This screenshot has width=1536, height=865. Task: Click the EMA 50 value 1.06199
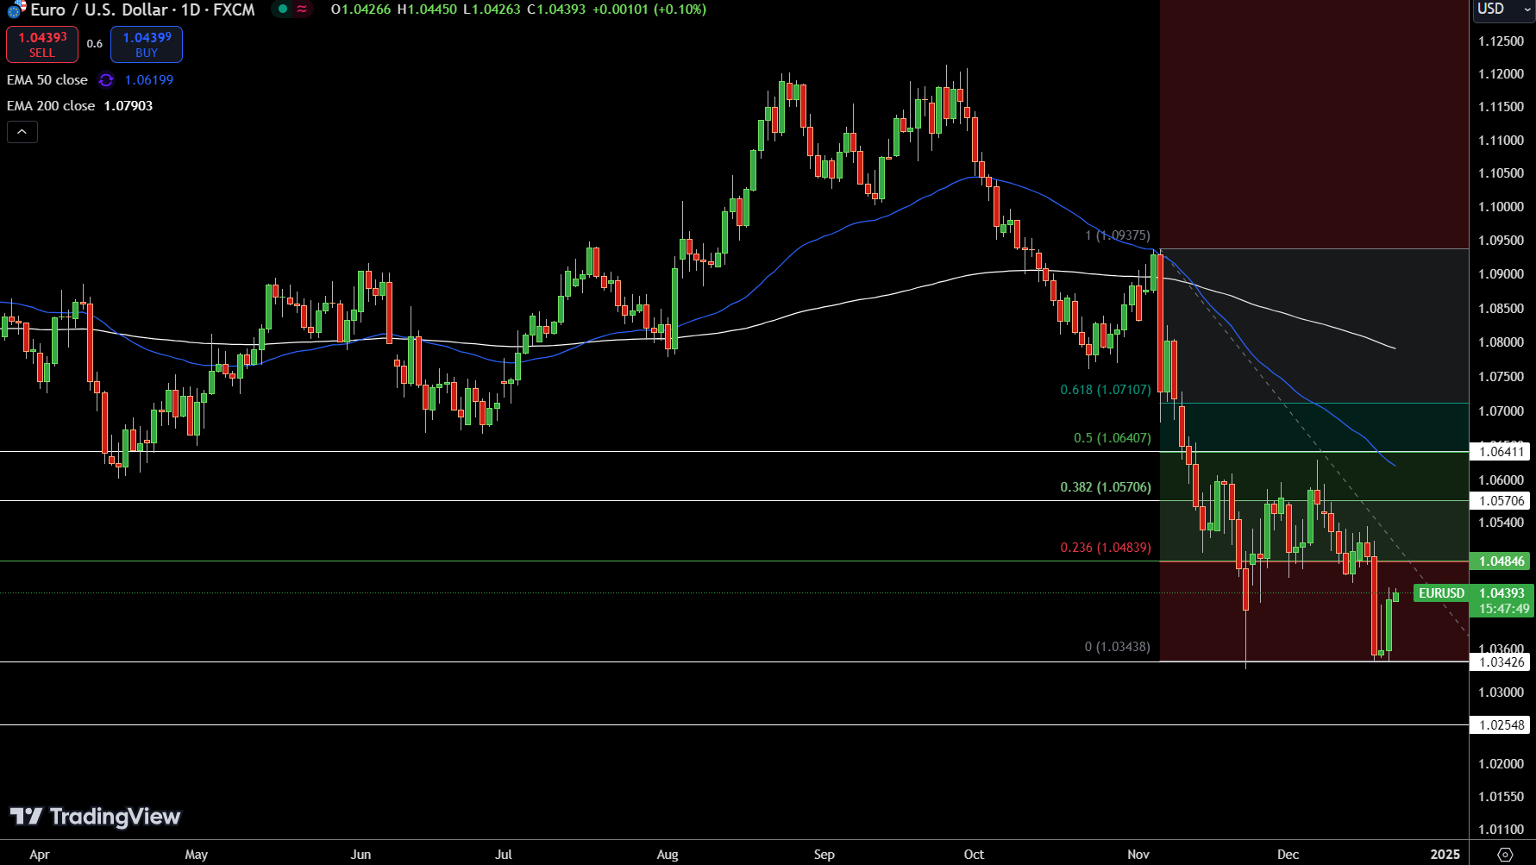click(x=149, y=80)
